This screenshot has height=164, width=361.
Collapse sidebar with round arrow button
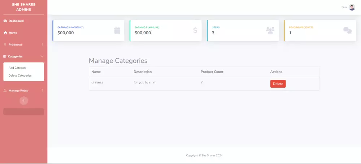tap(24, 100)
